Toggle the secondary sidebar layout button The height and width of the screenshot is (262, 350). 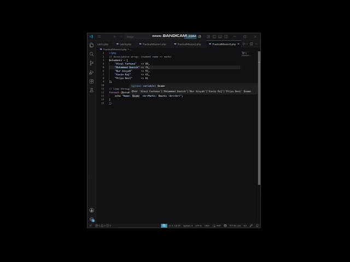point(226,37)
